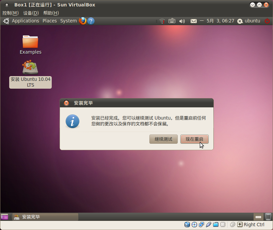This screenshot has width=273, height=230.
Task: Open the keyboard input method indicator
Action: [x=172, y=21]
